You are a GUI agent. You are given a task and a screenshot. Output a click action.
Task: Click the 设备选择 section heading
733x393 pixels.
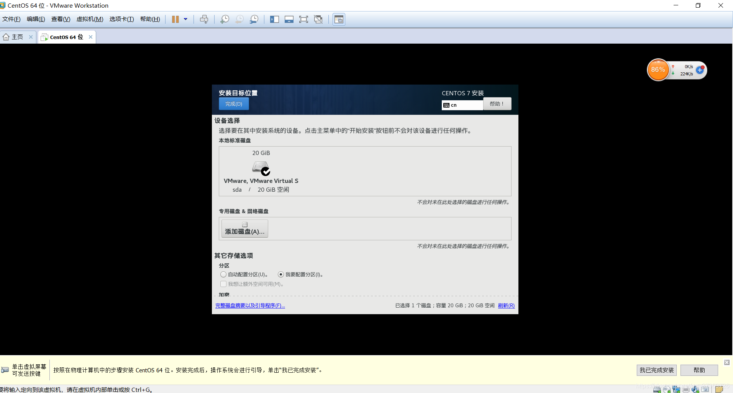pos(227,121)
